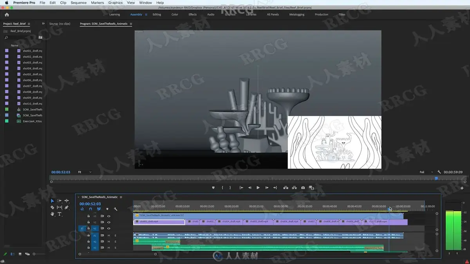470x264 pixels.
Task: Click the Lift button
Action: [286, 187]
